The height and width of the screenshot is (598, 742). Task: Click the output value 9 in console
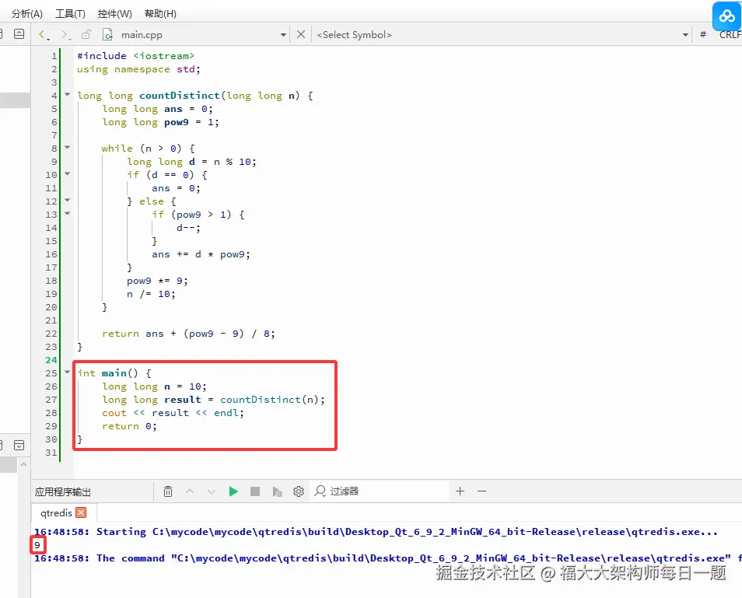point(37,545)
